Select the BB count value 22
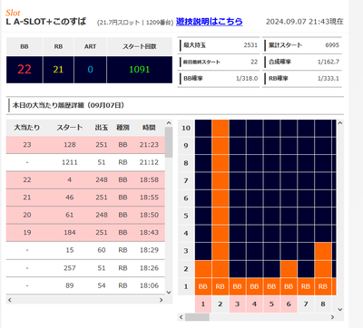 pos(25,70)
